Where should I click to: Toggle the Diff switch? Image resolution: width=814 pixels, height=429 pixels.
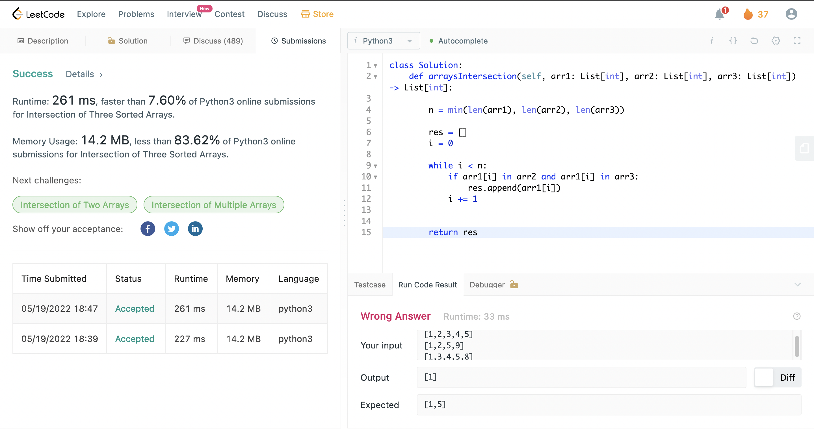764,377
